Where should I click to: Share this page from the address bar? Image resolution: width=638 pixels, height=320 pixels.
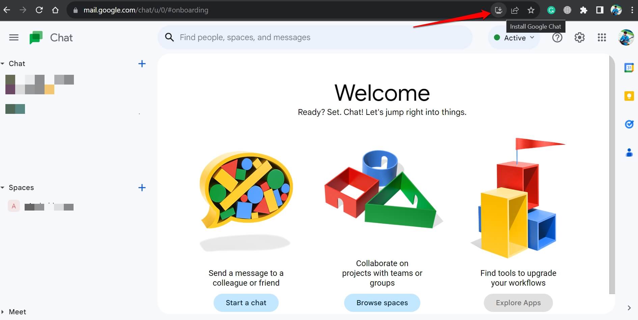point(515,10)
